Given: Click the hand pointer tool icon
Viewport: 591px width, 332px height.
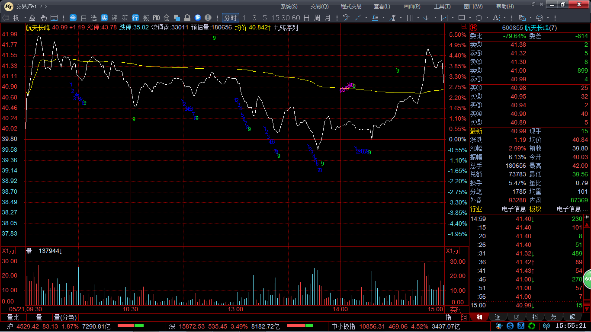Looking at the screenshot, I should [44, 18].
